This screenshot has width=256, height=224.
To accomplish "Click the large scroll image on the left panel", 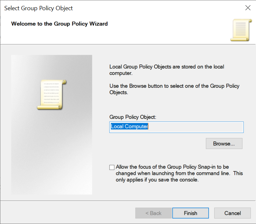I will [52, 94].
